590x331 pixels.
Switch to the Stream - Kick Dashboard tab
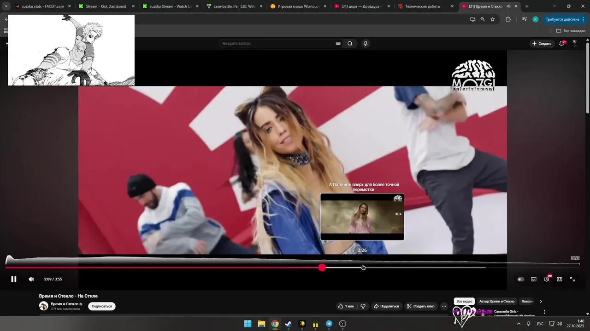106,6
